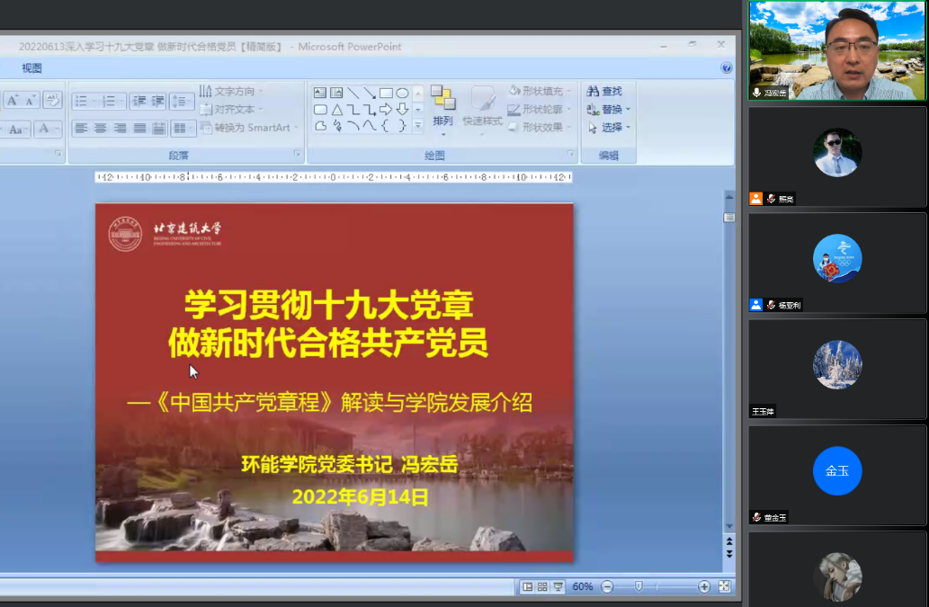The image size is (929, 607).
Task: Click the PowerPoint Help question mark icon
Action: [x=726, y=67]
